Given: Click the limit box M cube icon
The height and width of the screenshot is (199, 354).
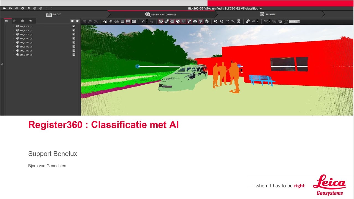Looking at the screenshot, I should coord(280,21).
